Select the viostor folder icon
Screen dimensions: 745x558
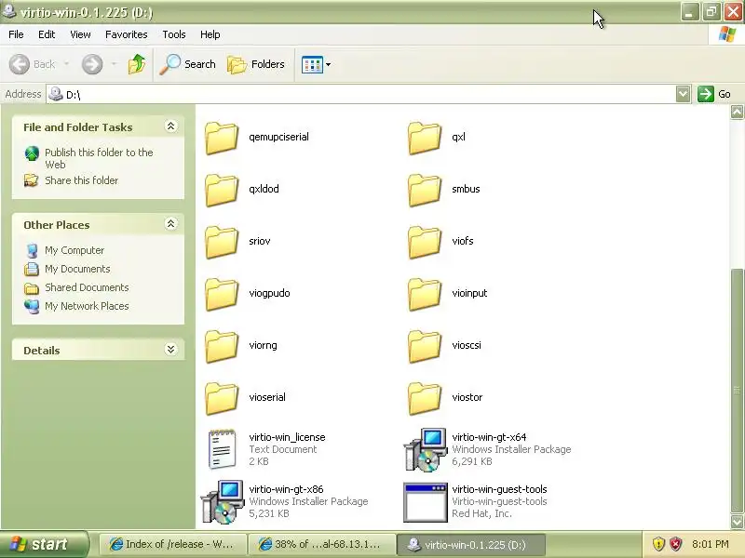click(x=425, y=399)
